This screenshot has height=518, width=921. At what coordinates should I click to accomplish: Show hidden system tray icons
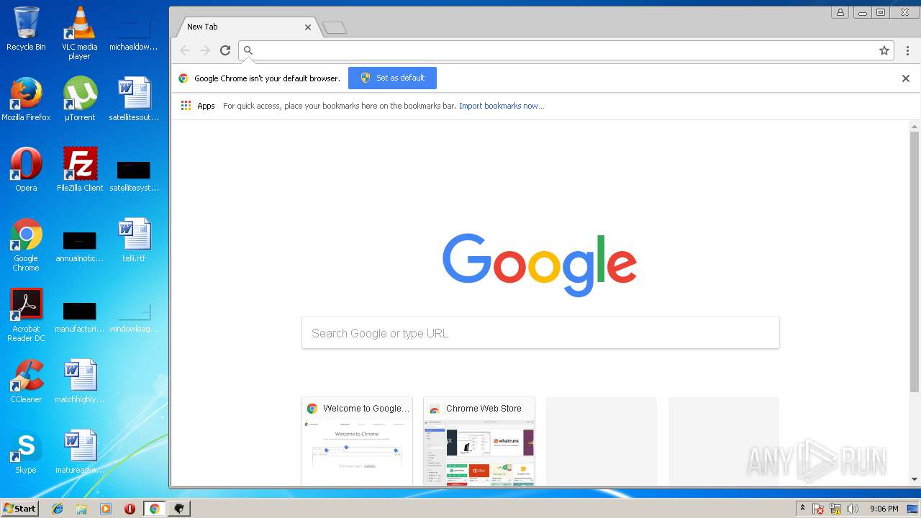[x=803, y=509]
